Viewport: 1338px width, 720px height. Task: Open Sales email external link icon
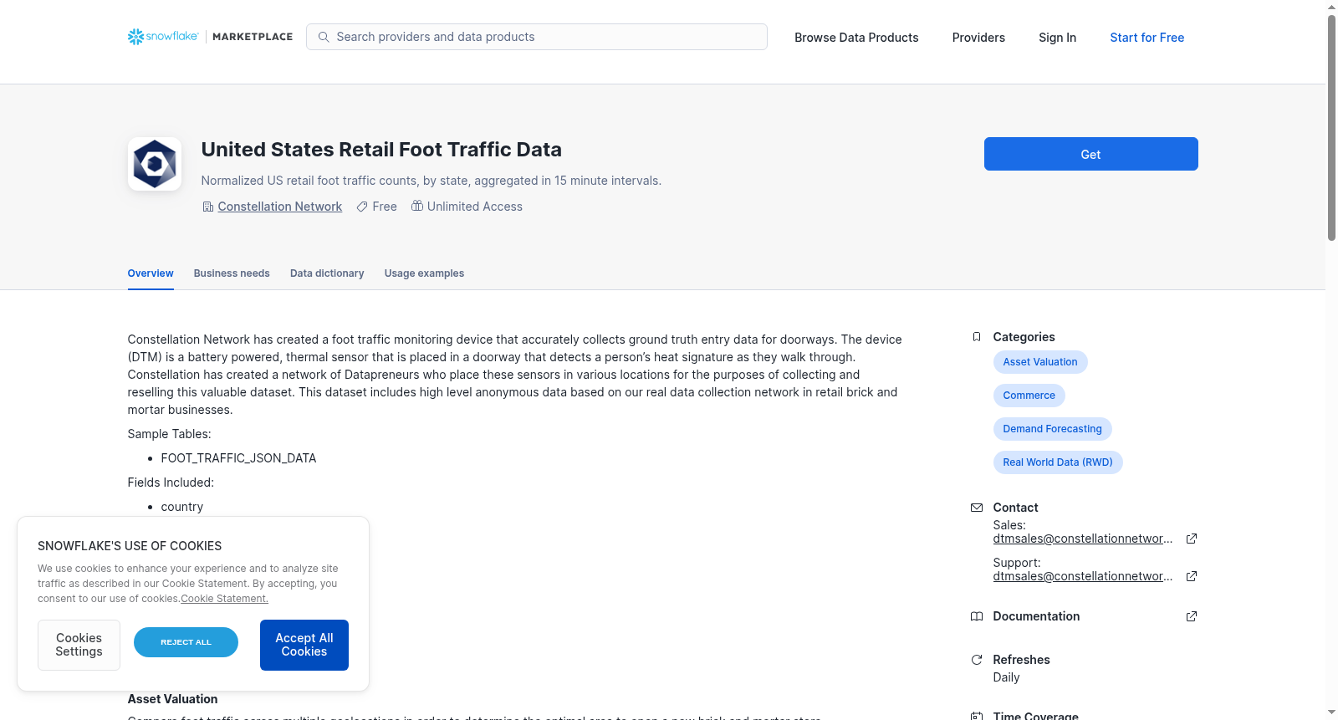coord(1192,539)
